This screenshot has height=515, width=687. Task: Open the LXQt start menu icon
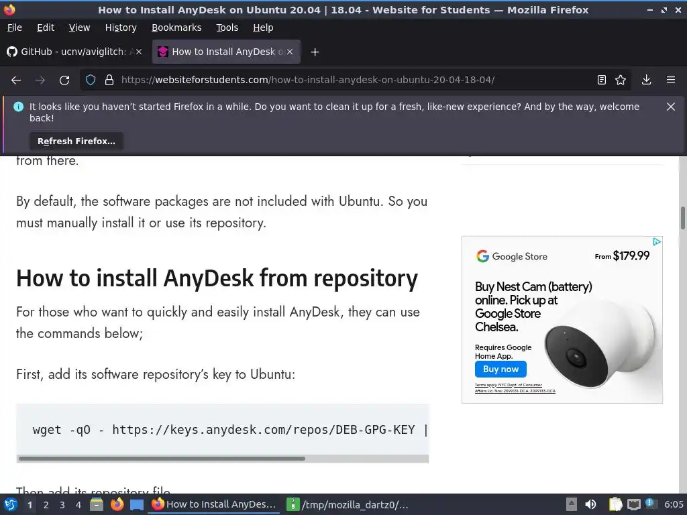tap(11, 504)
